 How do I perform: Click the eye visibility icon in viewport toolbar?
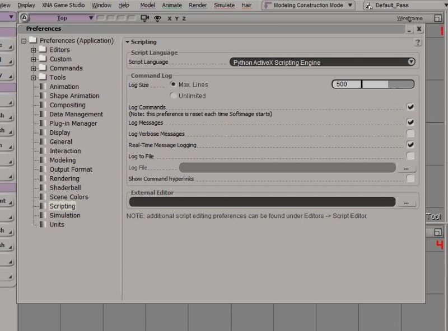157,18
